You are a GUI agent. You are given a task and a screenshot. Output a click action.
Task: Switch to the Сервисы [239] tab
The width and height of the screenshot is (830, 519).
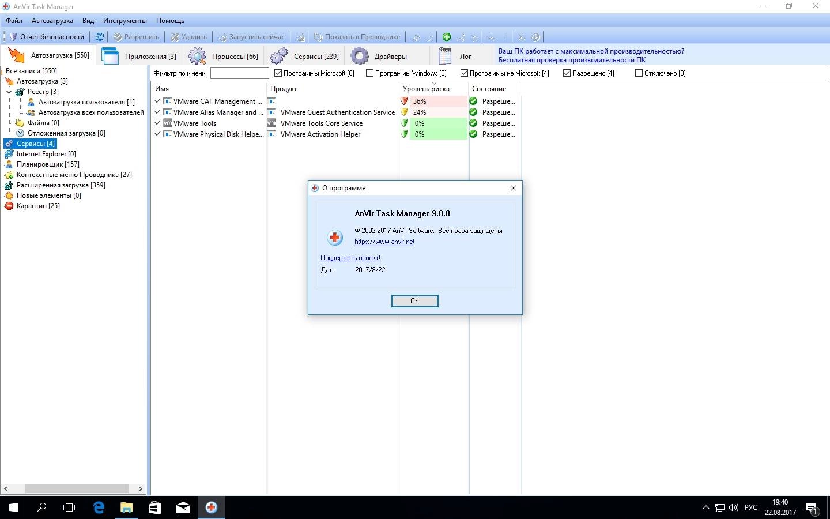tap(305, 56)
